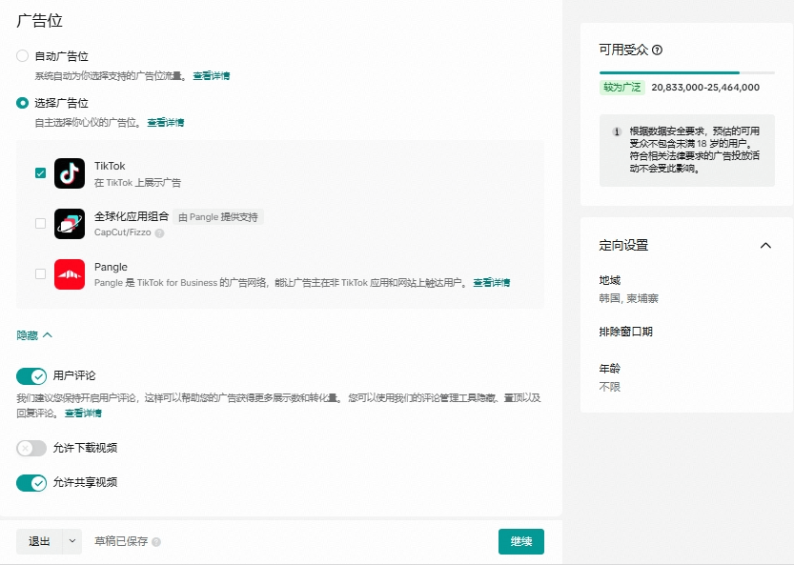
Task: Enable the 允许下载视频 toggle
Action: [x=31, y=448]
